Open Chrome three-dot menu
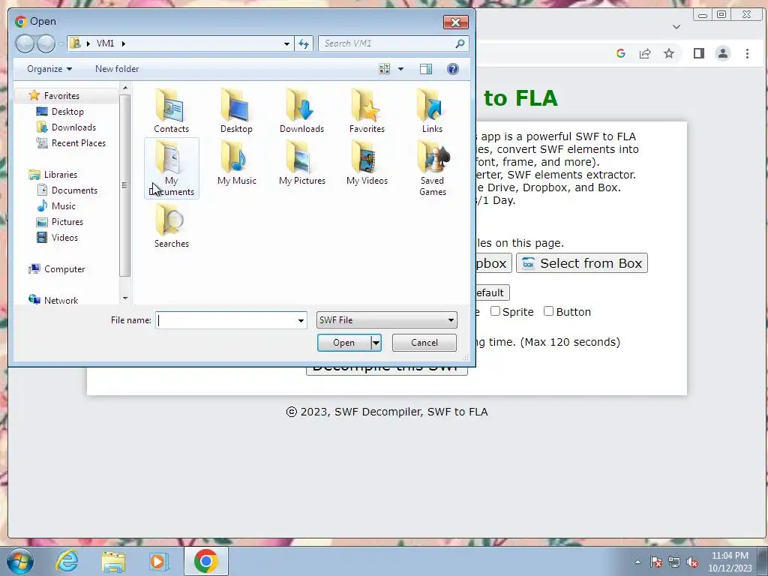The width and height of the screenshot is (768, 576). click(x=748, y=53)
